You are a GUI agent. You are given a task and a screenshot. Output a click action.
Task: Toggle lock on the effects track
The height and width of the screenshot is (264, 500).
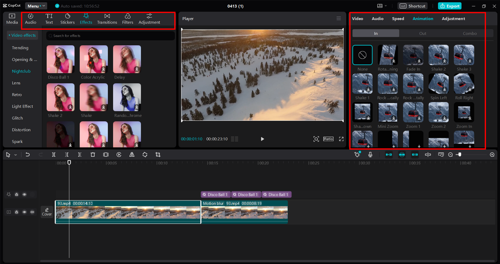click(x=16, y=194)
